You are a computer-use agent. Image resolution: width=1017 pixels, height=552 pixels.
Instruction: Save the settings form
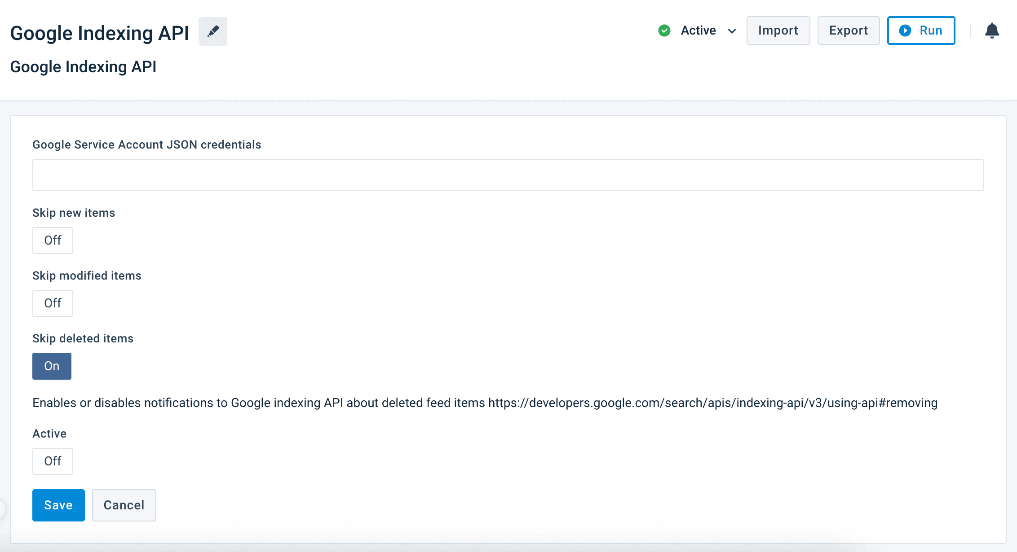click(58, 505)
